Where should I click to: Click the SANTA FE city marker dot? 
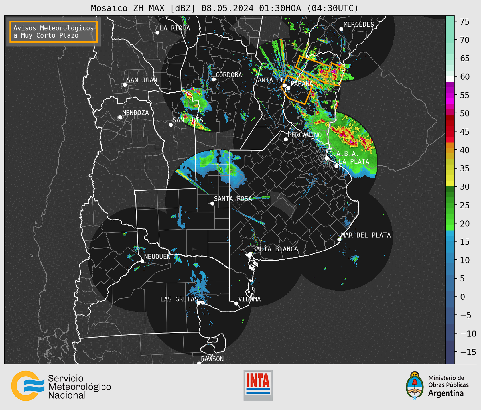[285, 85]
